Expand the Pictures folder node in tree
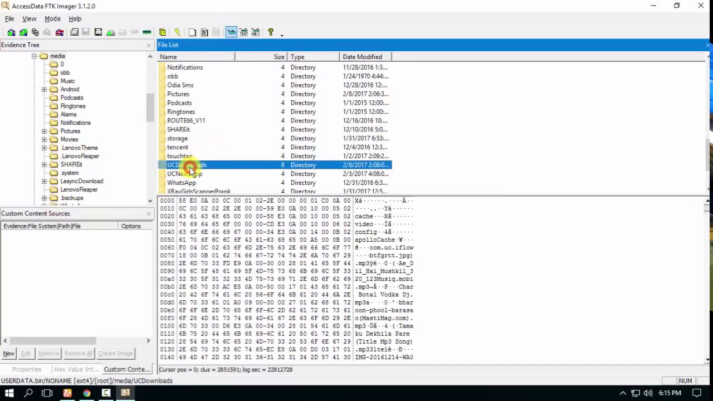This screenshot has height=401, width=713. [x=44, y=131]
